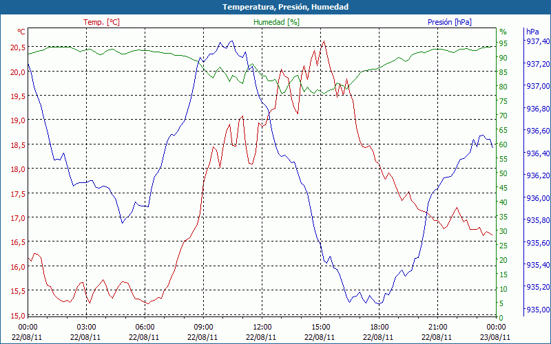Click the 12:00 time axis label
The image size is (551, 344).
coord(262,327)
